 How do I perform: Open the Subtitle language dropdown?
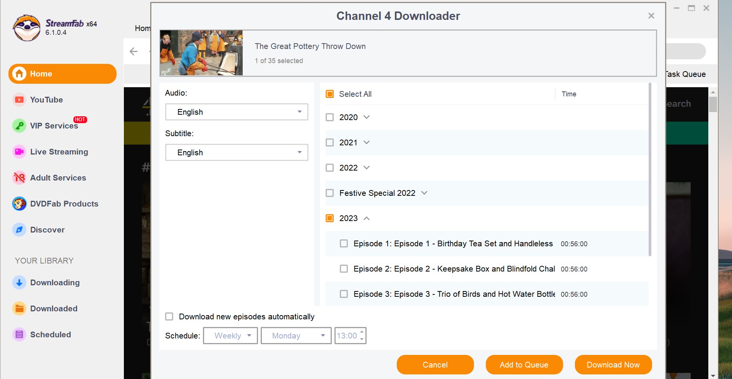pos(237,153)
